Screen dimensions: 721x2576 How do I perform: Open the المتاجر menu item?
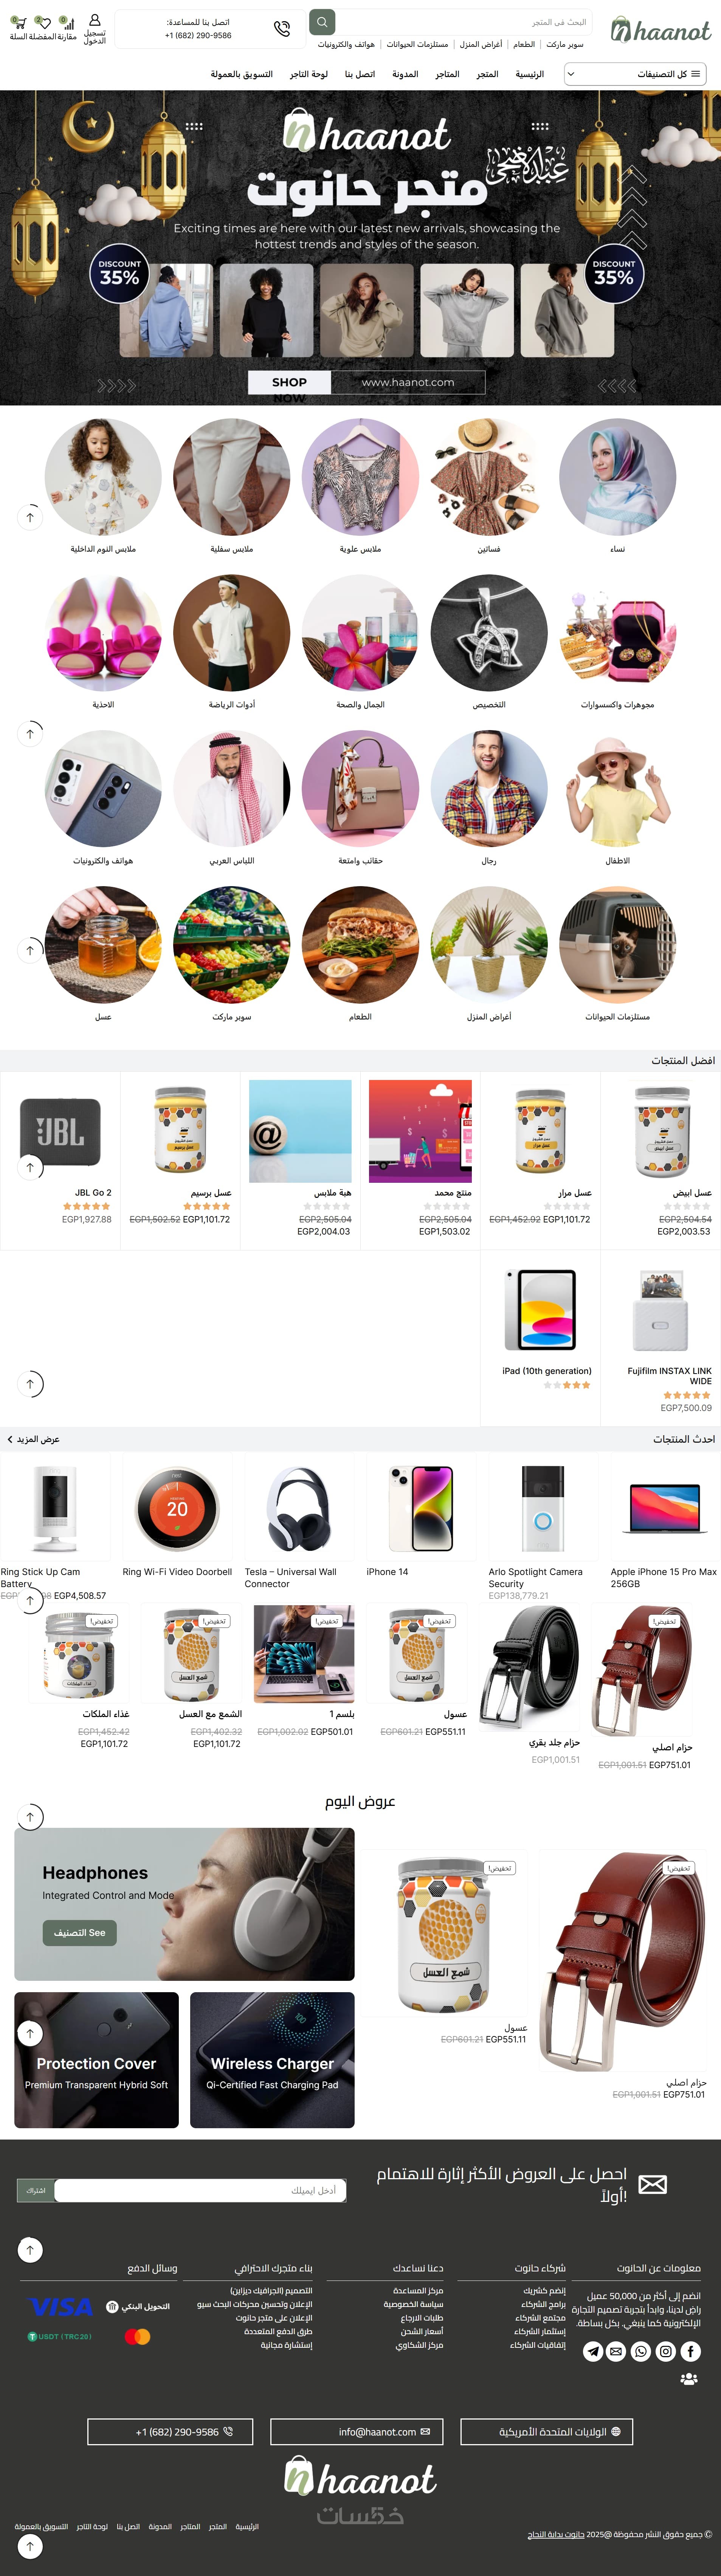point(447,74)
